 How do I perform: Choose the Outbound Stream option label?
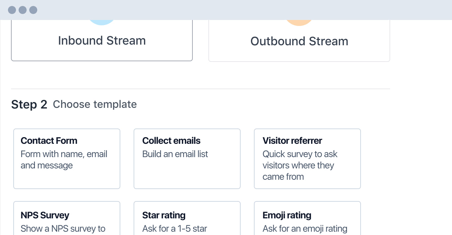[x=299, y=41]
